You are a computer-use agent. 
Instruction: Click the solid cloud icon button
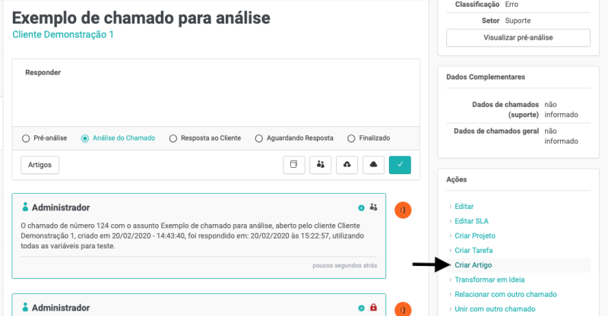point(373,165)
